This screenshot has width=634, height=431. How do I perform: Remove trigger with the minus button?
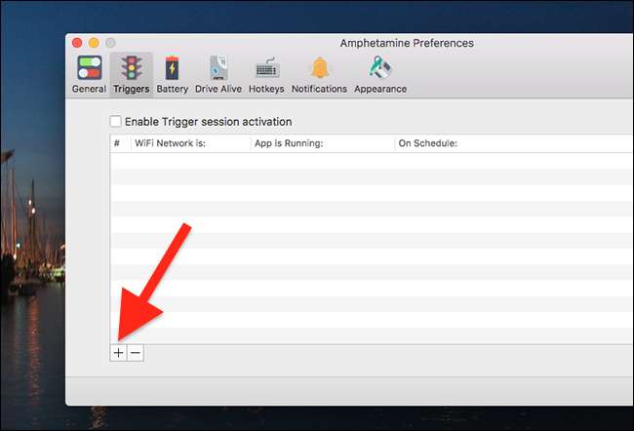pyautogui.click(x=136, y=353)
